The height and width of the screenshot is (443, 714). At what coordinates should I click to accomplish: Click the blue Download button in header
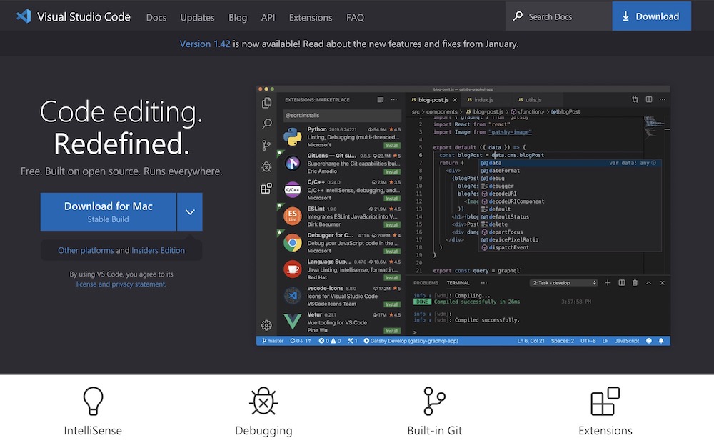652,16
